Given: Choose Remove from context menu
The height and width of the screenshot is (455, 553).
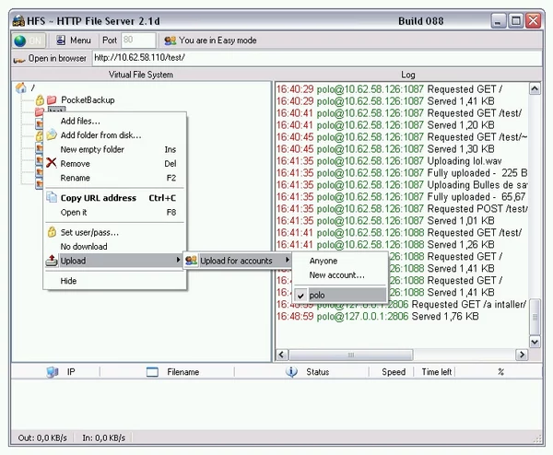Looking at the screenshot, I should pos(115,164).
